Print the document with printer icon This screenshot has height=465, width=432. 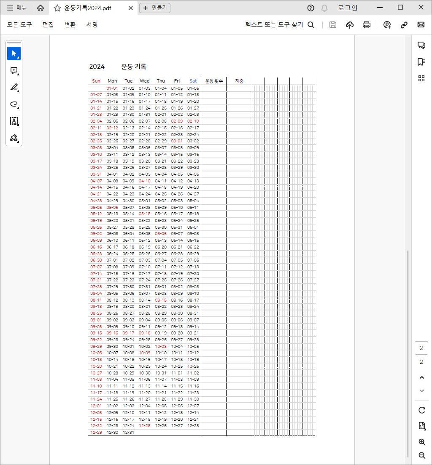pos(367,25)
